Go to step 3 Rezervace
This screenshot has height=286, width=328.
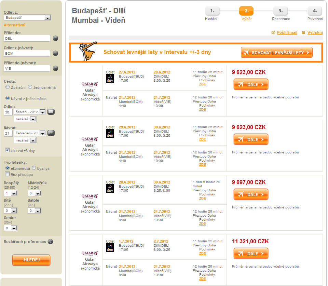click(x=280, y=11)
